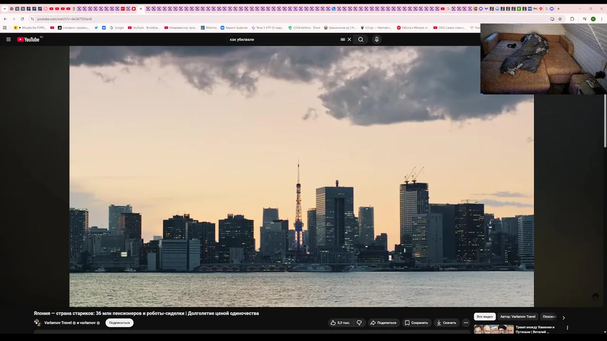Dislike the video with thumbs-down
Viewport: 607px width, 341px height.
[x=359, y=323]
